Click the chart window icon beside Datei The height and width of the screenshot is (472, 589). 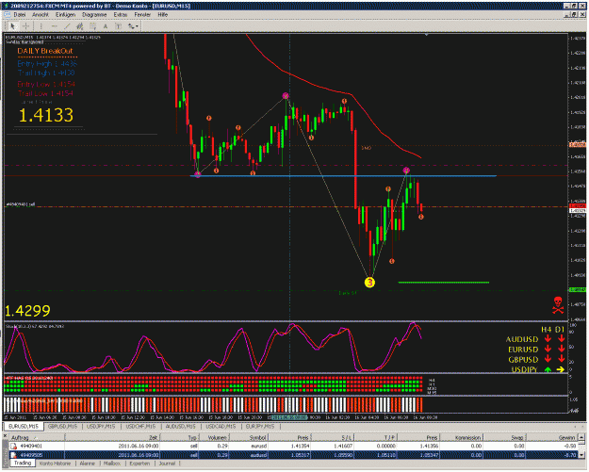(7, 15)
